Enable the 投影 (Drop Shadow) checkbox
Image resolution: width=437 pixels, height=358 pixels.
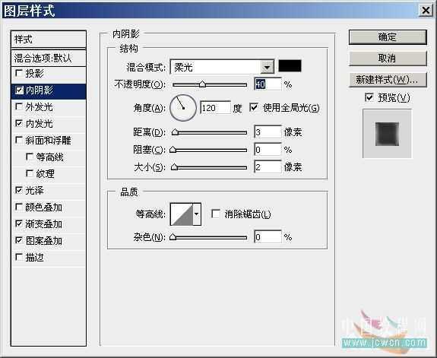tap(19, 73)
